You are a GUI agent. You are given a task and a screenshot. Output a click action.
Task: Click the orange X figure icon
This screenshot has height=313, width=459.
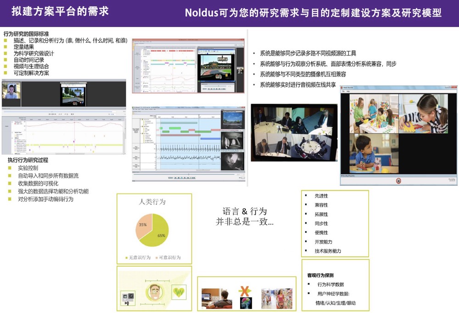(245, 291)
